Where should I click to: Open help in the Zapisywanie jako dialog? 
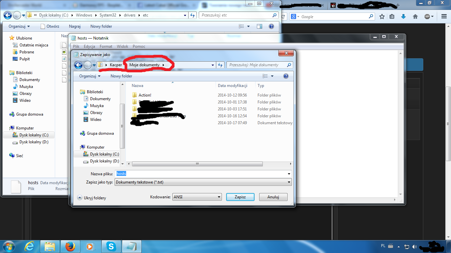tap(286, 76)
